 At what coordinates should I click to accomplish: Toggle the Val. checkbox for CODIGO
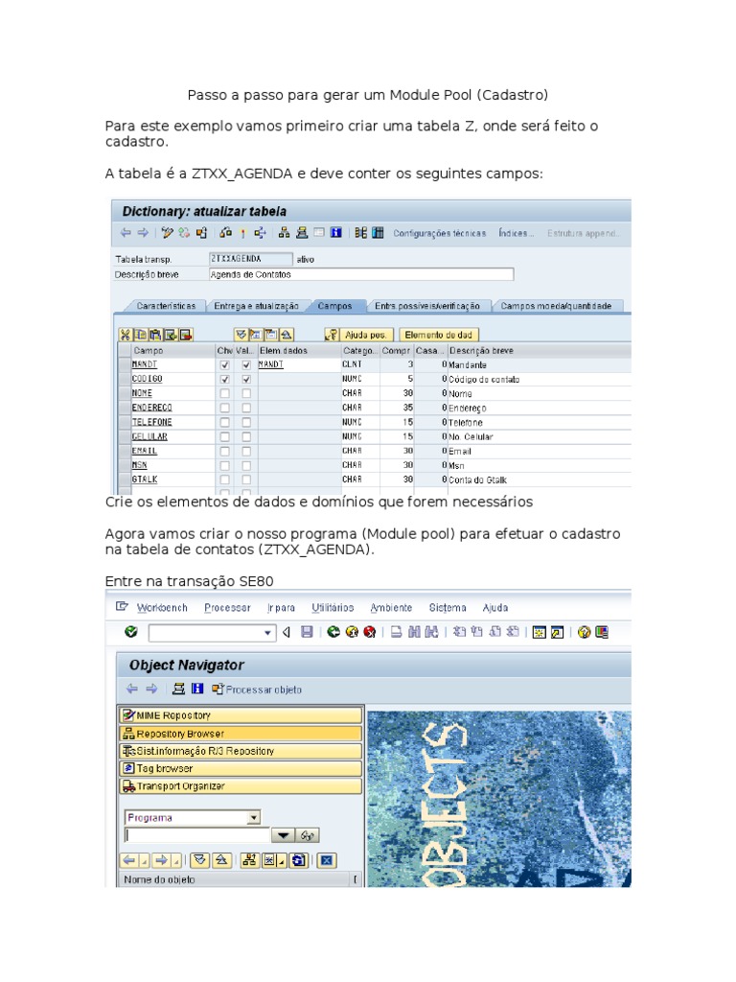click(x=246, y=379)
